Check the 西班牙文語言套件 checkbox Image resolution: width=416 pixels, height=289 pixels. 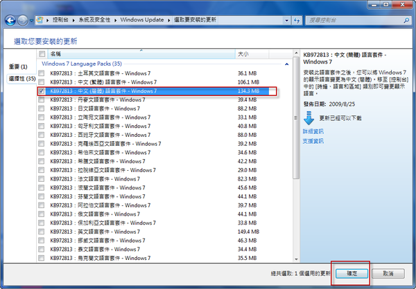[x=42, y=135]
